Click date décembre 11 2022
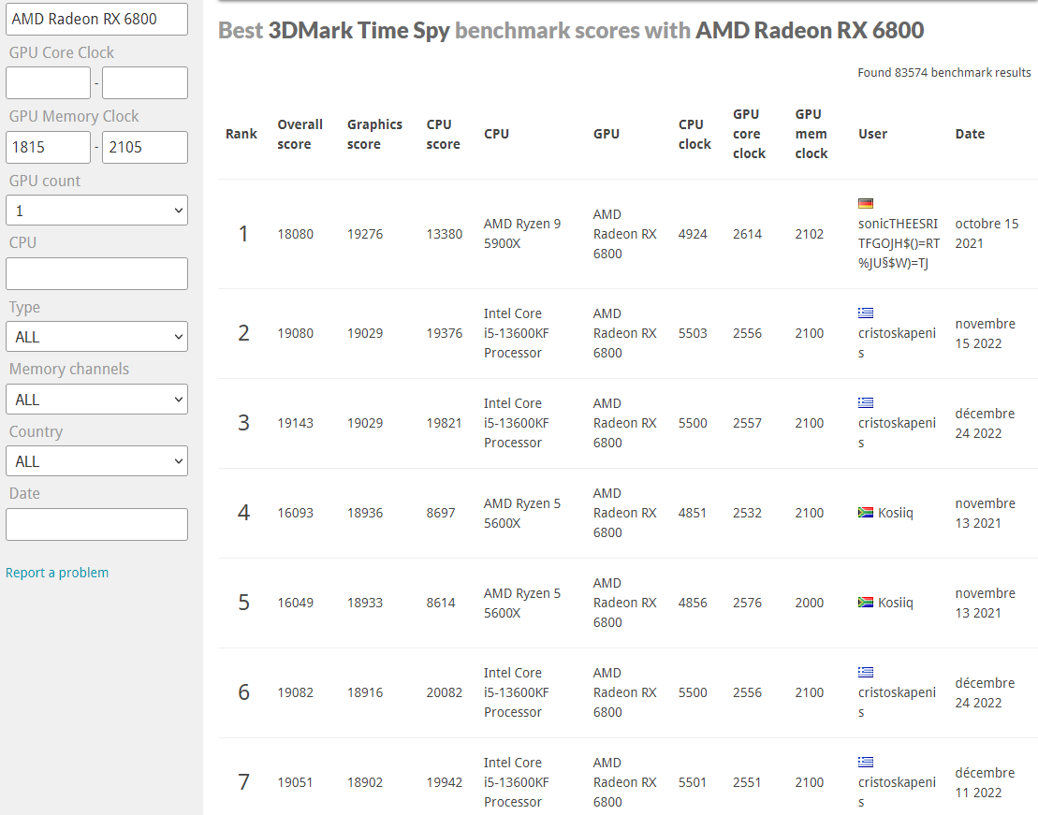Screen dimensions: 1038x815 click(985, 782)
